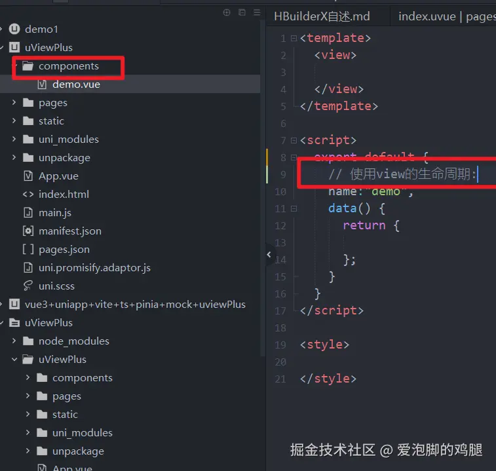The width and height of the screenshot is (496, 471).
Task: Click the pages.json bracket icon
Action: (x=28, y=250)
